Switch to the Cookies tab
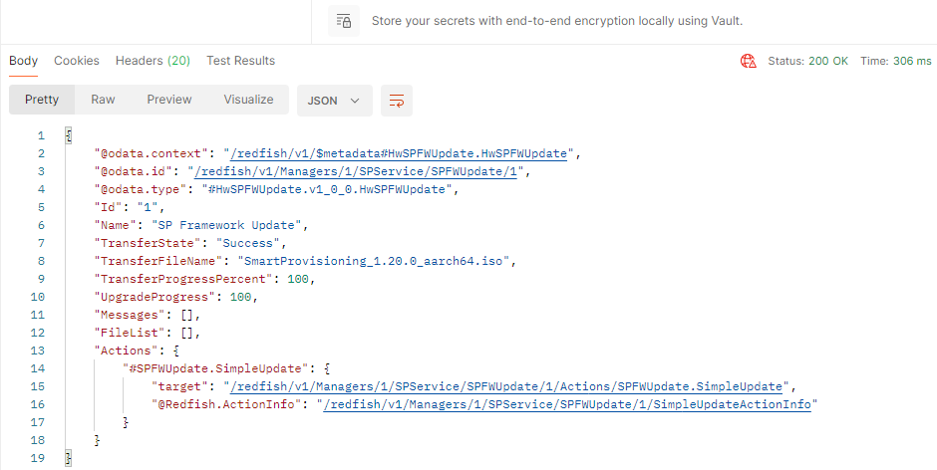Screen dimensions: 937x470 pos(77,61)
